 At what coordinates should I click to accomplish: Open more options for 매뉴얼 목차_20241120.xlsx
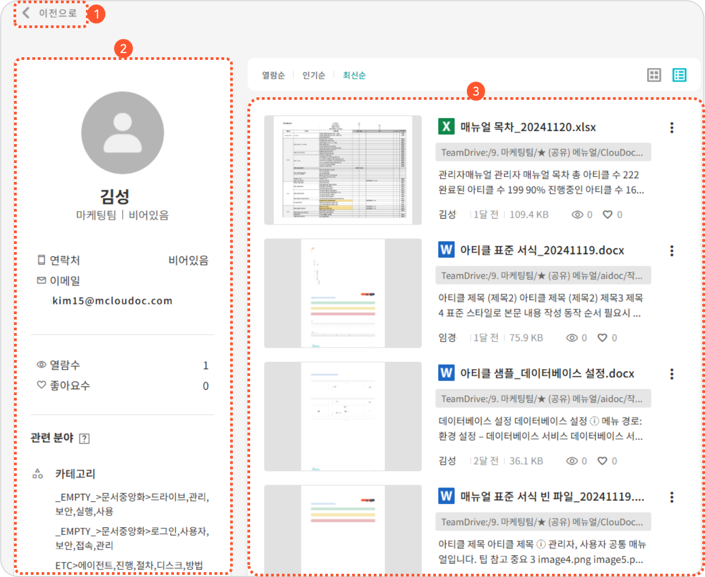(672, 127)
